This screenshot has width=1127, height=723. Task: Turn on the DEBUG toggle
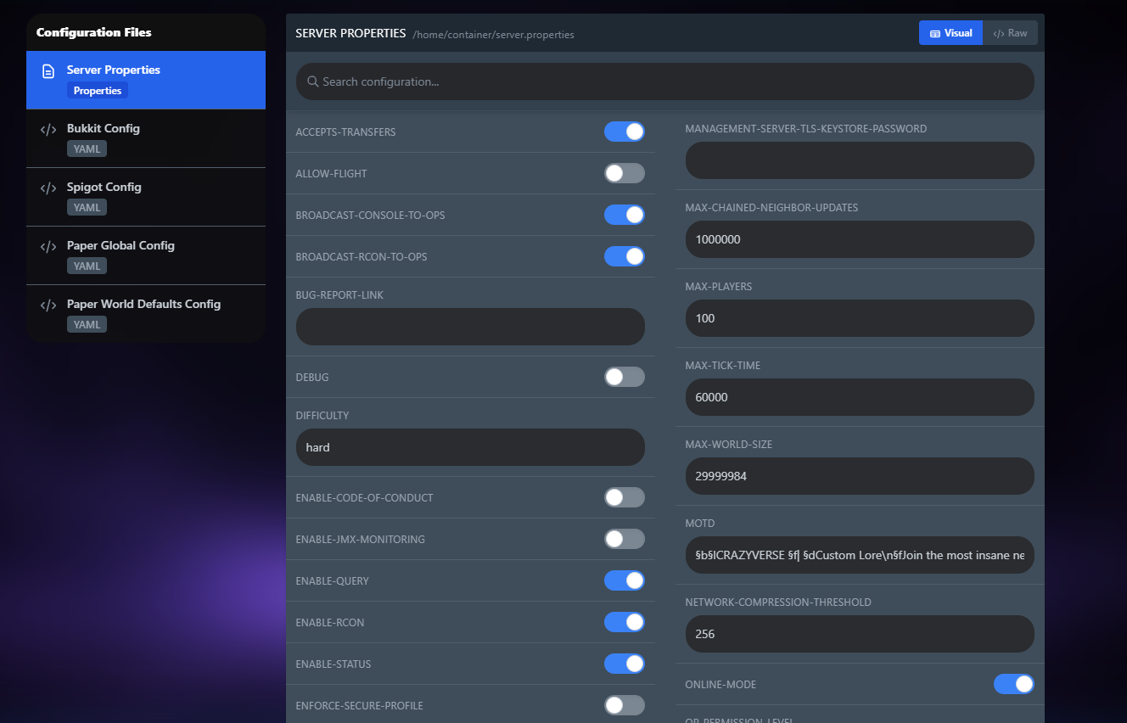[x=625, y=377]
